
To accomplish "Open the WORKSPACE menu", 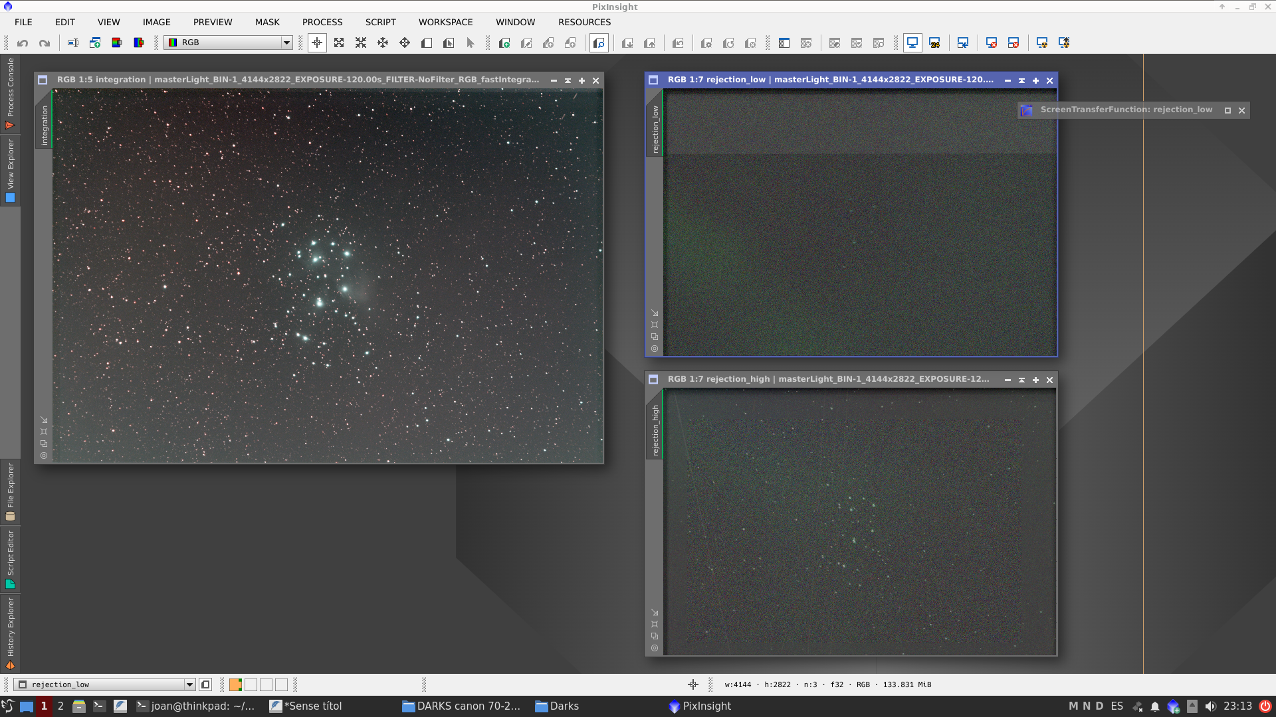I will pyautogui.click(x=445, y=22).
